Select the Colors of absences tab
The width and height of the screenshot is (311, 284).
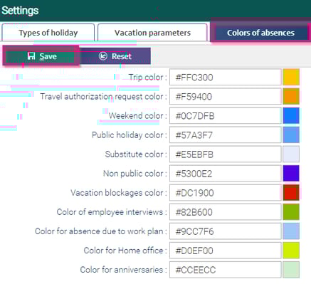pos(260,33)
